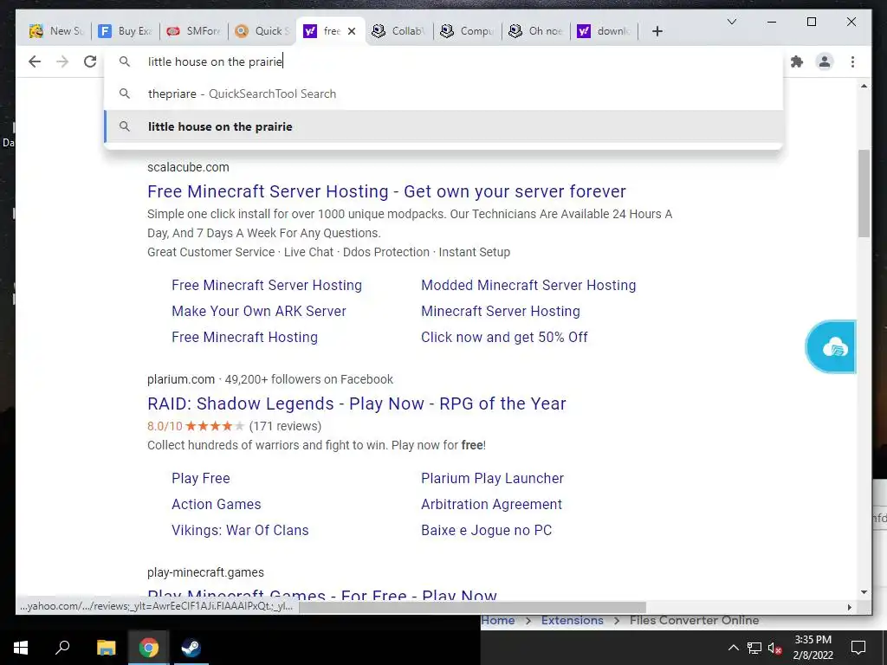The width and height of the screenshot is (887, 665).
Task: Click 'Home' breadcrumb in background window
Action: click(x=498, y=620)
